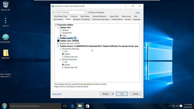Image resolution: width=194 pixels, height=109 pixels.
Task: Select the vertical Border sizes: 0,0 setting
Action: pos(71,68)
